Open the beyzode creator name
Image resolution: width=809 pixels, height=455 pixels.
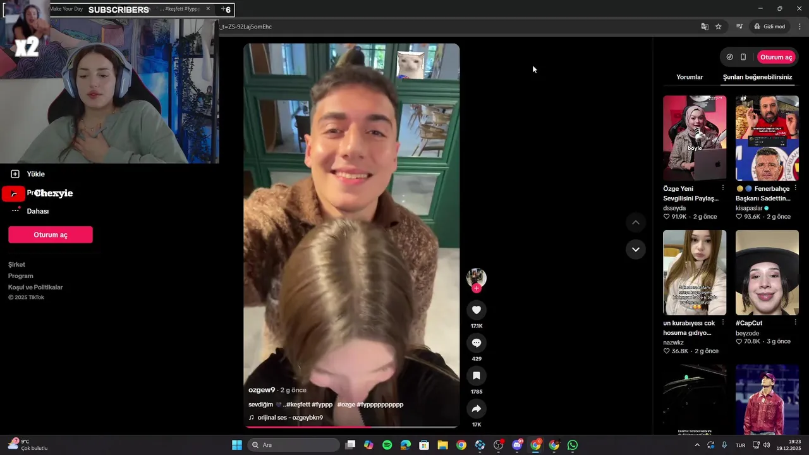pyautogui.click(x=747, y=333)
